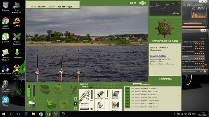Open the Запреты restrictions button
This screenshot has height=117, width=209.
point(165,79)
